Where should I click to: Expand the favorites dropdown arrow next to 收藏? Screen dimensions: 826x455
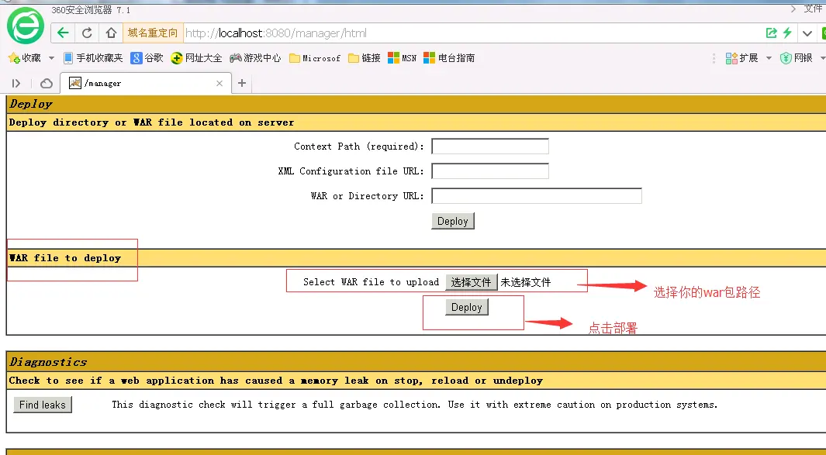pos(51,58)
